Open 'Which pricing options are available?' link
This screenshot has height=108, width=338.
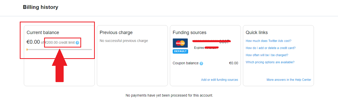270,62
